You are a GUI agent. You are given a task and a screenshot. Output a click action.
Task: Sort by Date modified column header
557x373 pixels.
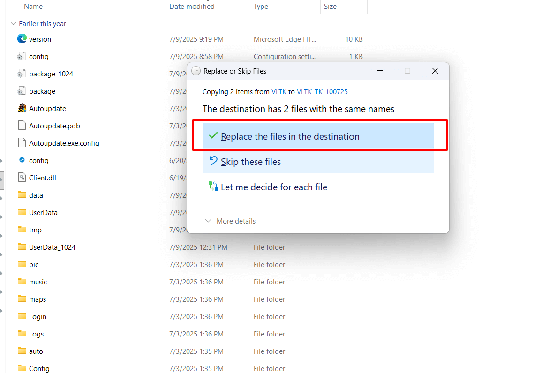192,7
